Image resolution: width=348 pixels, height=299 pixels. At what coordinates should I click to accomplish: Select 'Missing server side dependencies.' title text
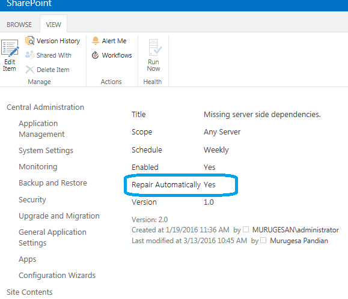coord(262,115)
